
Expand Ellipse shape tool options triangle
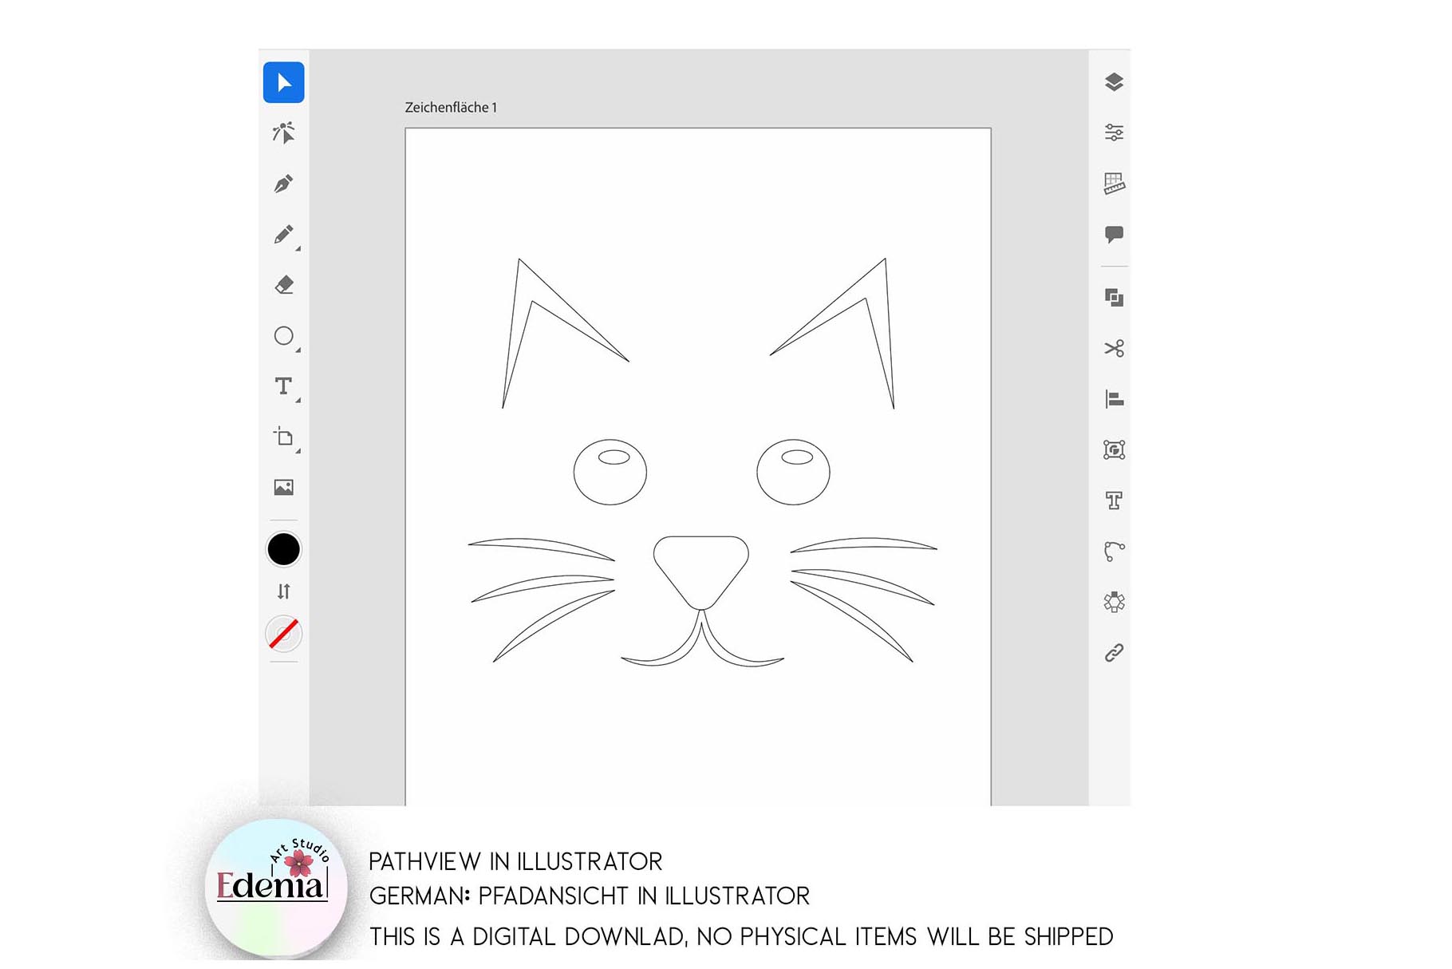click(x=298, y=350)
